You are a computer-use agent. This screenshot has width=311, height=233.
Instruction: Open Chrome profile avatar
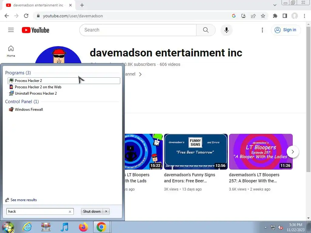coord(295,16)
